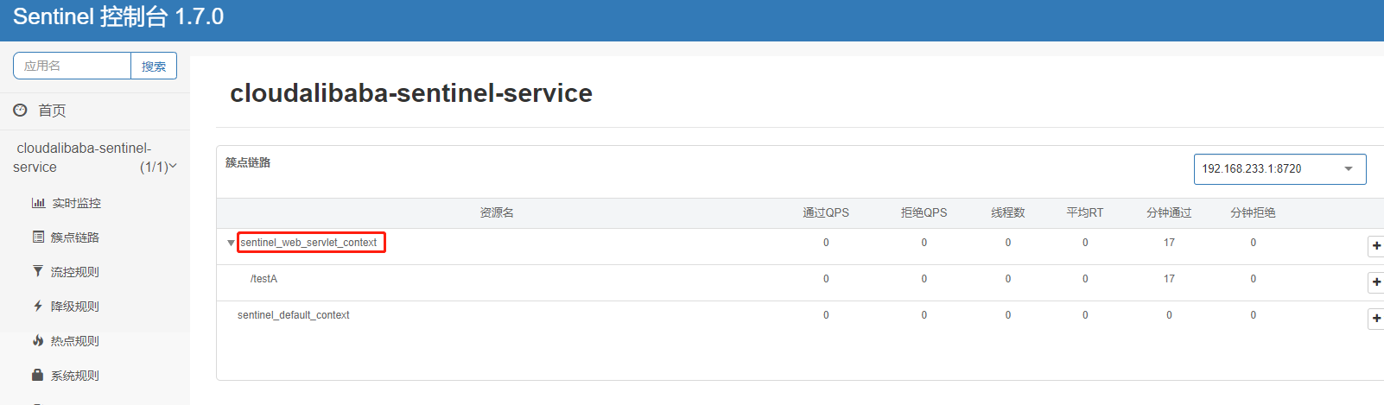
Task: Click the 资源名 column header
Action: (497, 212)
